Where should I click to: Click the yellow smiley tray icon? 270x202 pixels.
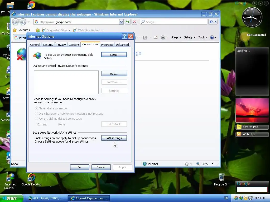tap(246, 198)
